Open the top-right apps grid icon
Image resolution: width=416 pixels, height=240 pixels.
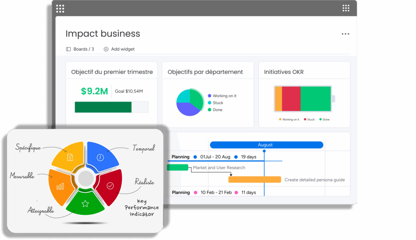(346, 8)
